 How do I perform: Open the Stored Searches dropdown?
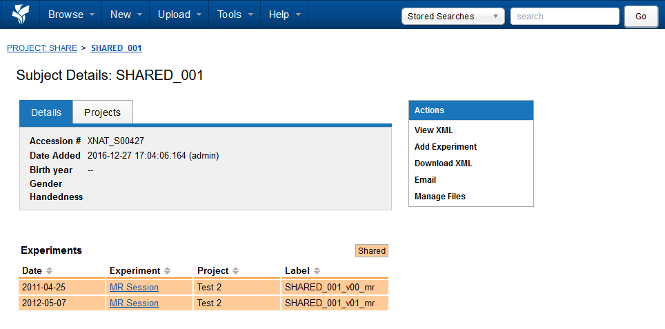[453, 17]
